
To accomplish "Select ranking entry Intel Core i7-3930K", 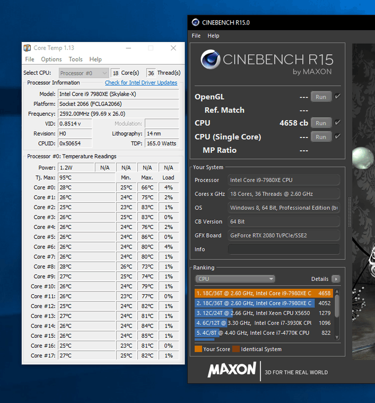I will pyautogui.click(x=264, y=323).
